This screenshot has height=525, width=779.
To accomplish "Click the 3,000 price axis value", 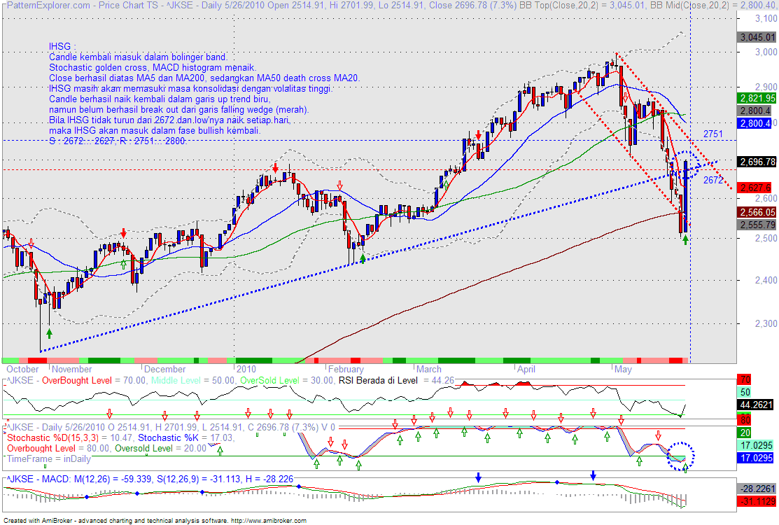I will pyautogui.click(x=766, y=52).
